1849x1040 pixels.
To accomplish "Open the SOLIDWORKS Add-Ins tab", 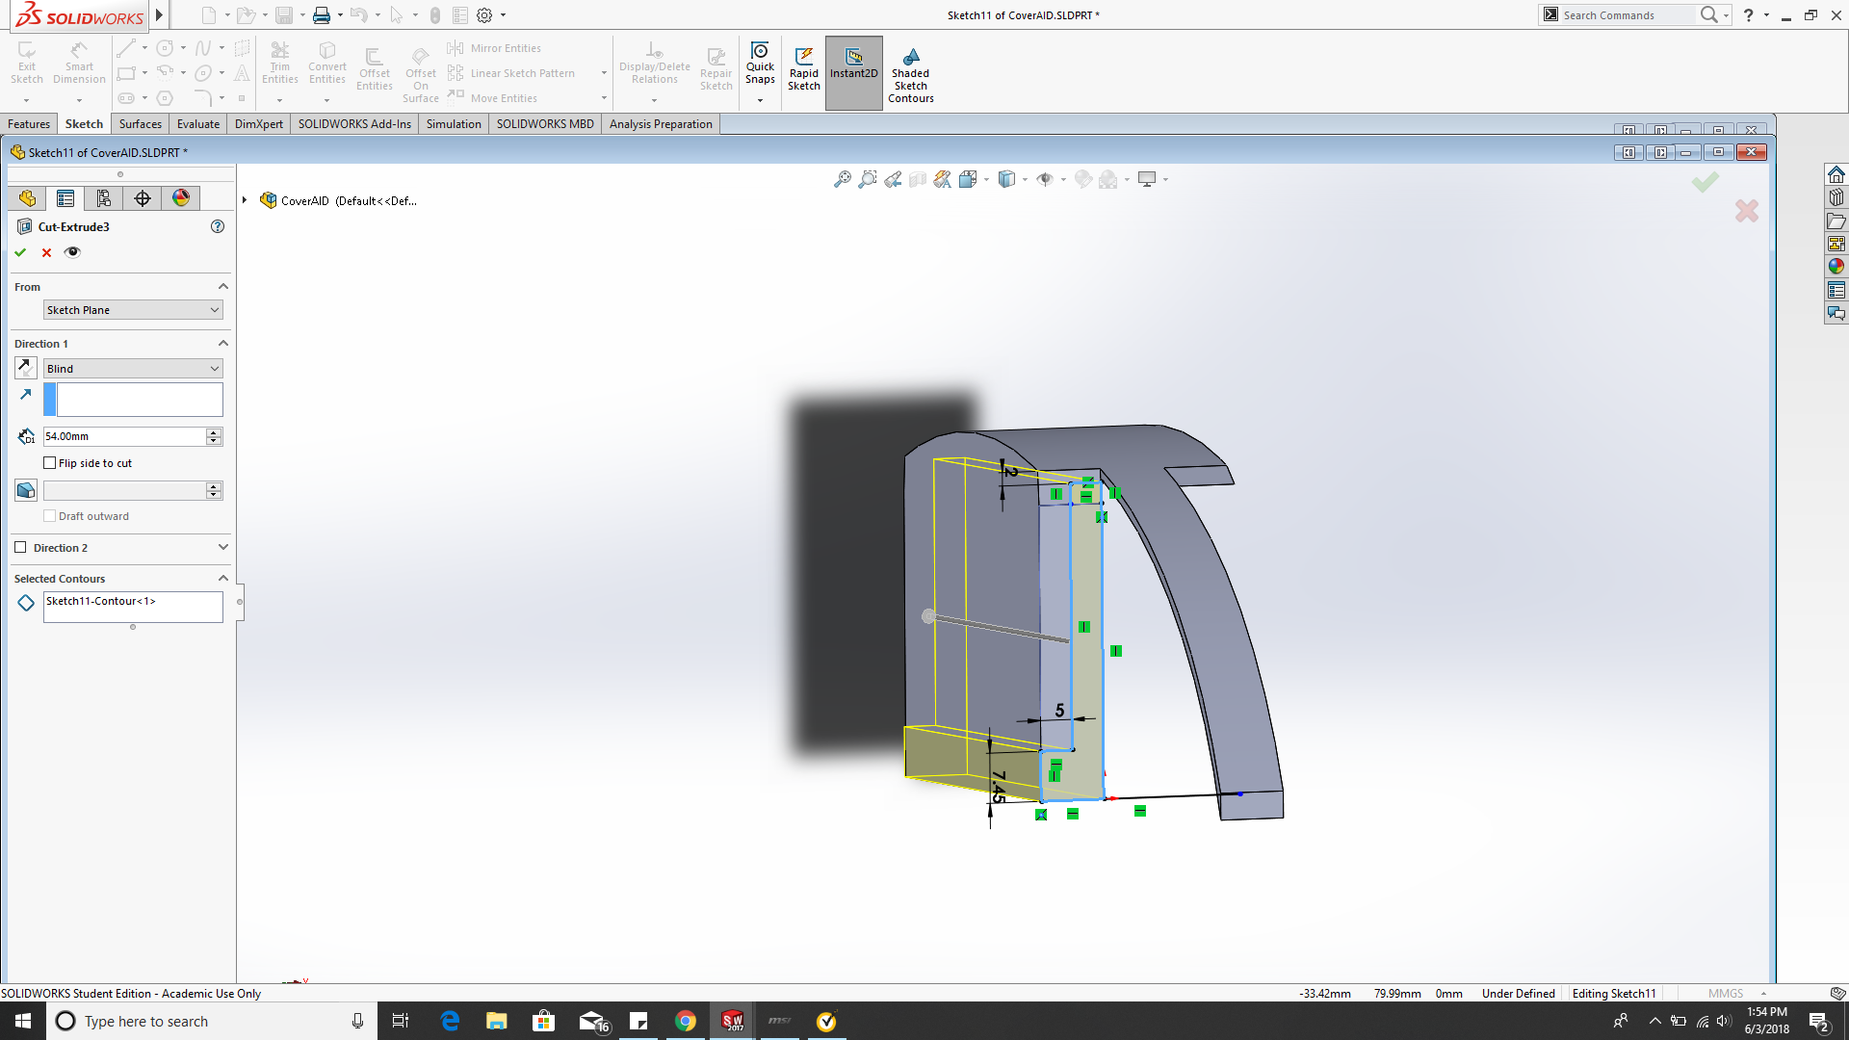I will click(x=354, y=124).
